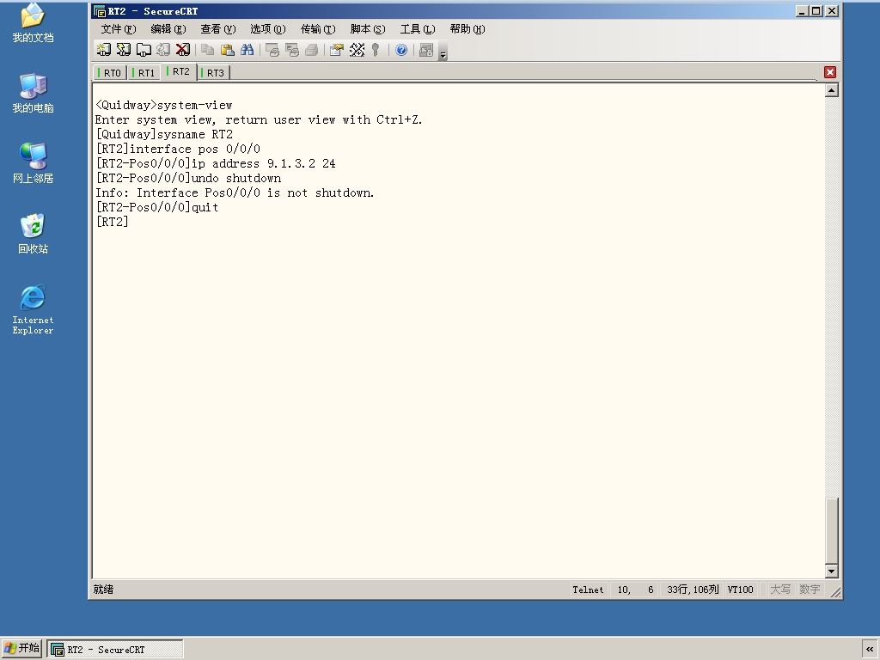This screenshot has height=660, width=880.
Task: Select Internet Explorer desktop icon
Action: (x=33, y=309)
